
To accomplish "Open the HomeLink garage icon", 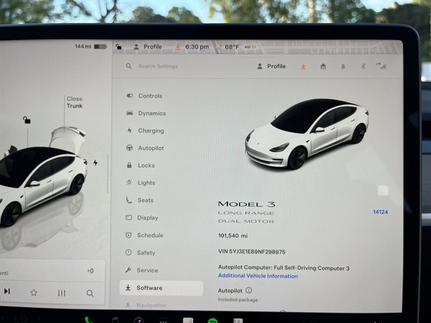I will click(323, 66).
